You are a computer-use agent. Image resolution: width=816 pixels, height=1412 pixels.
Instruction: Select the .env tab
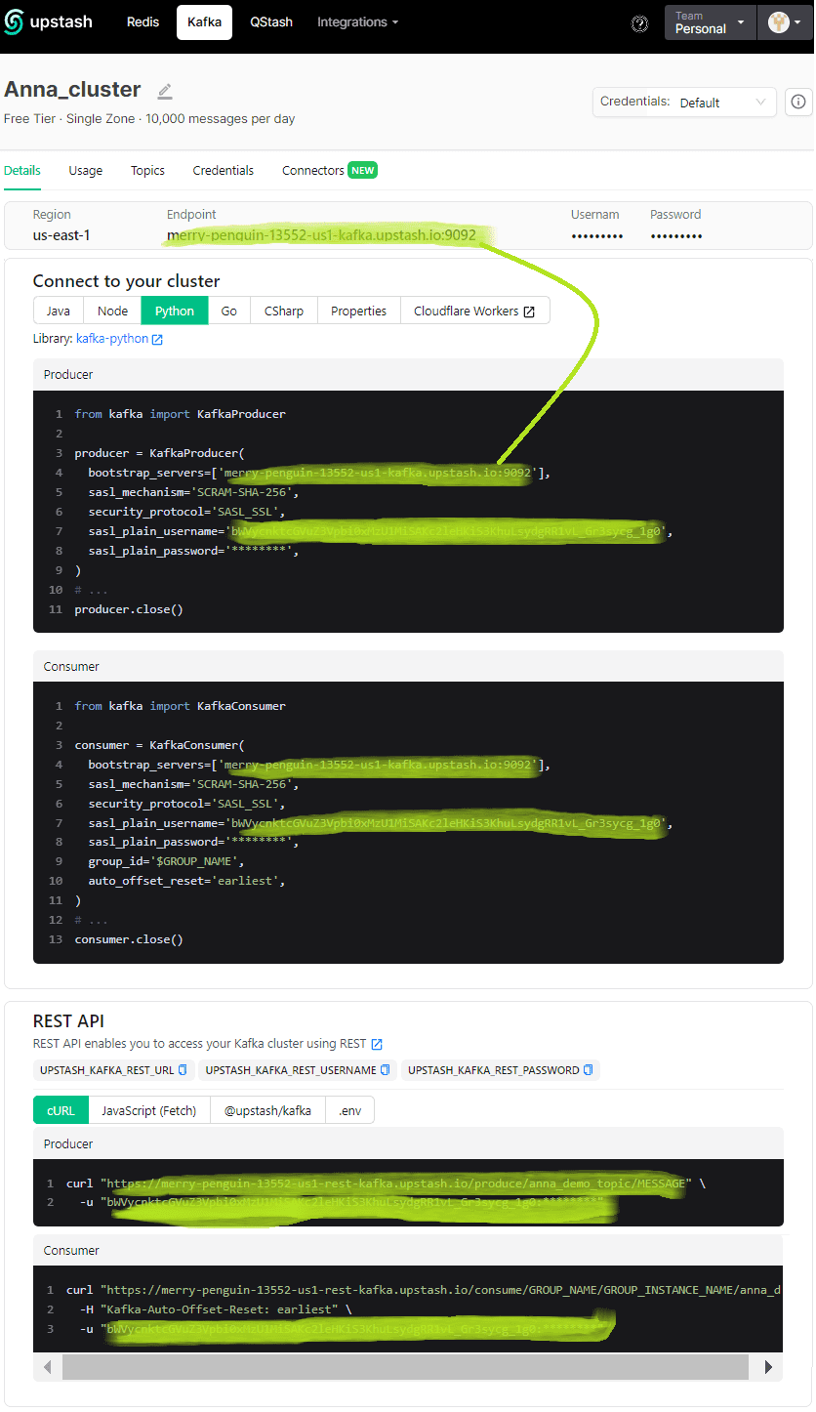coord(349,1110)
